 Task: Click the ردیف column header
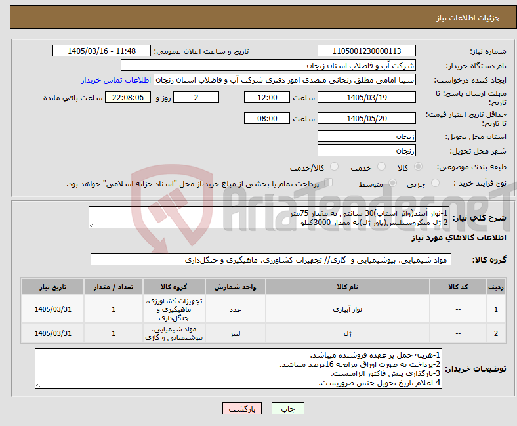click(496, 287)
